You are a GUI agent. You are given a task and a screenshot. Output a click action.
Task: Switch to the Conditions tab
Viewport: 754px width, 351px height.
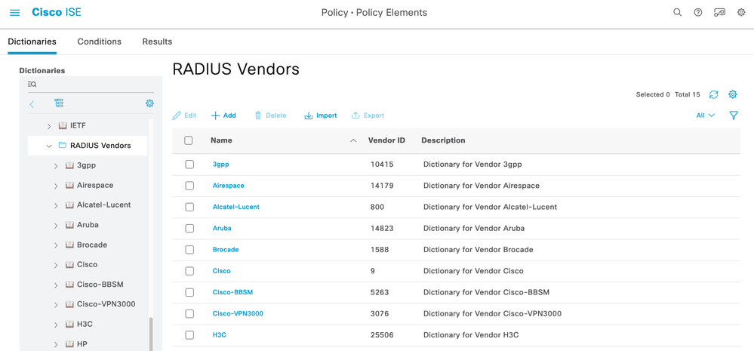100,42
